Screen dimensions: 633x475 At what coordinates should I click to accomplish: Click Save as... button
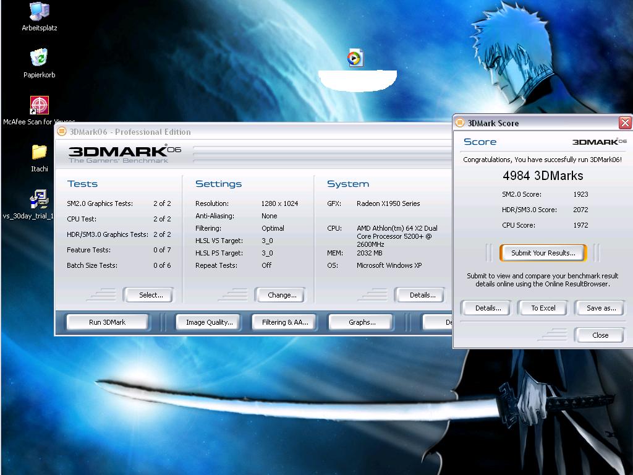tap(600, 308)
